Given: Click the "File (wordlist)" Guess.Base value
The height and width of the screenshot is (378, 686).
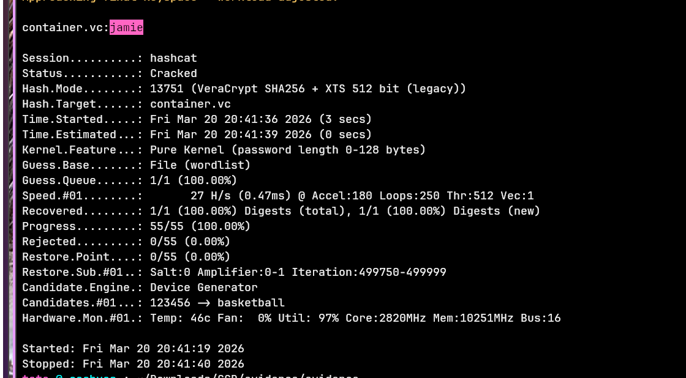Looking at the screenshot, I should click(x=200, y=165).
